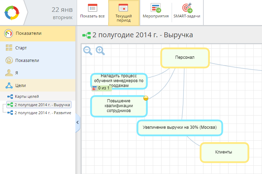Expand the Цели section
Image resolution: width=262 pixels, height=174 pixels.
coord(20,86)
